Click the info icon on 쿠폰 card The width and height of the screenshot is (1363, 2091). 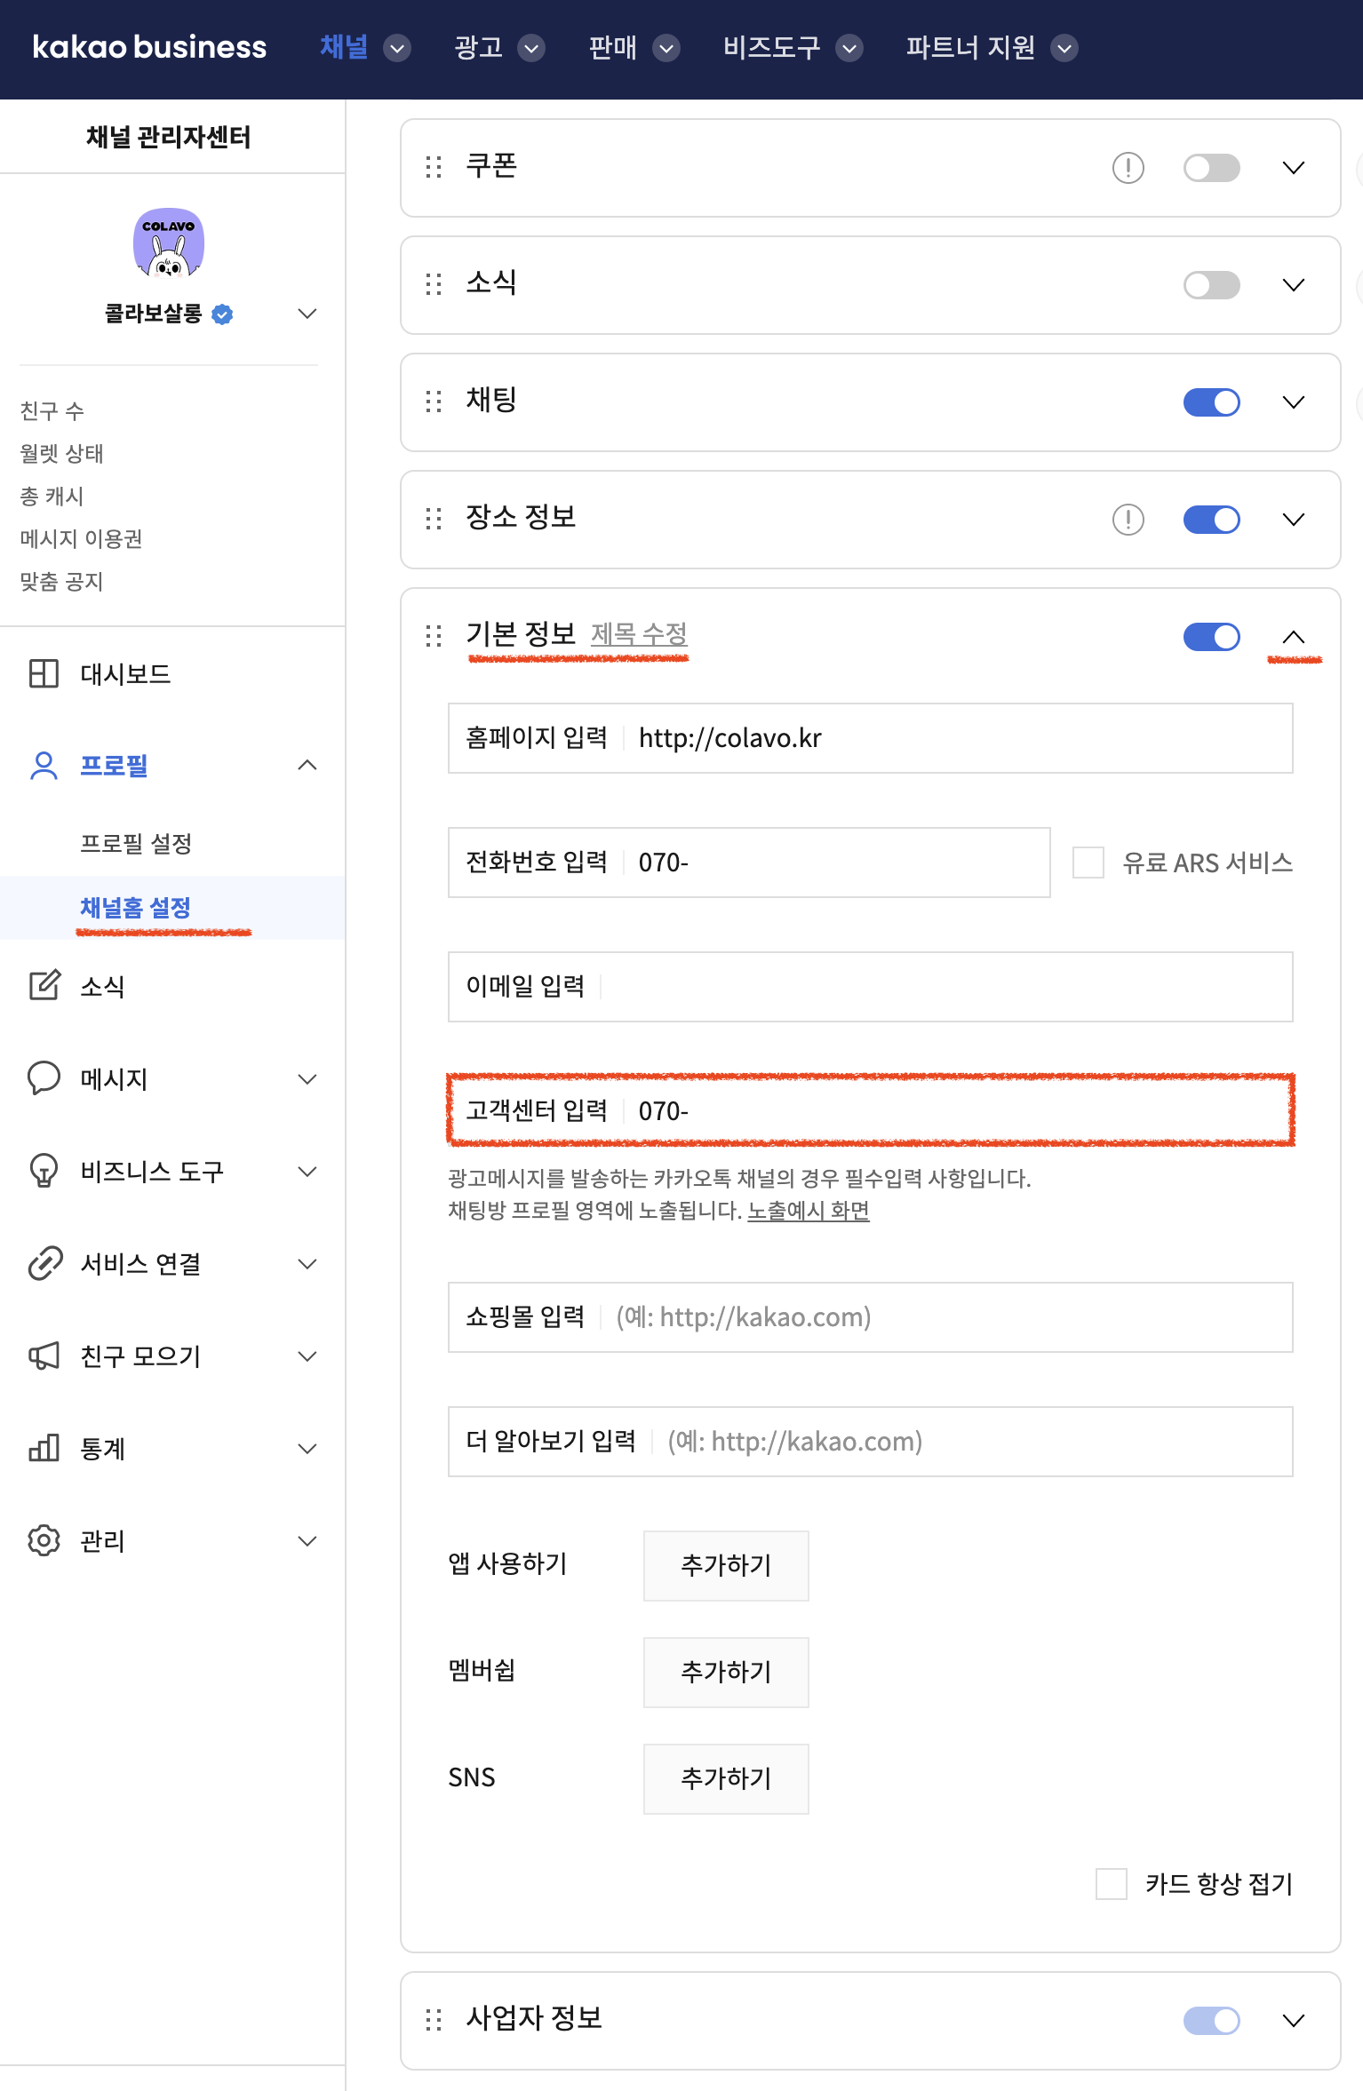[1128, 167]
